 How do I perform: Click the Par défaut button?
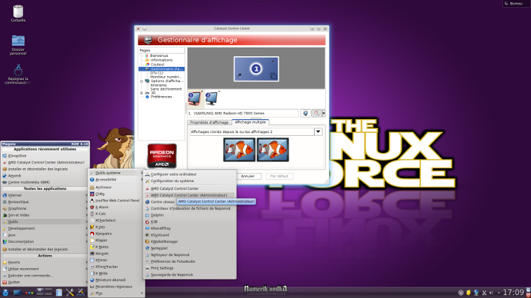[x=279, y=176]
